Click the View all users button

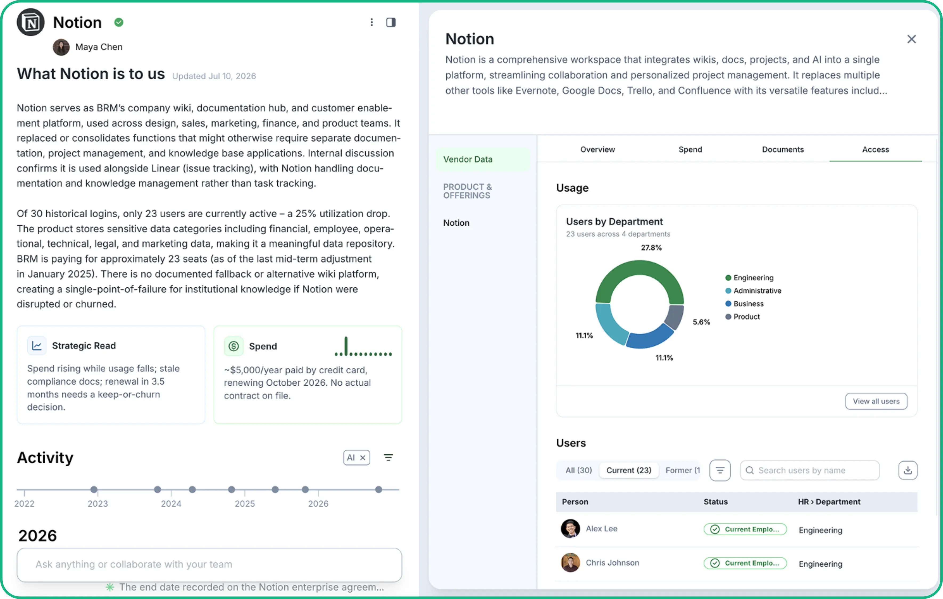click(876, 401)
